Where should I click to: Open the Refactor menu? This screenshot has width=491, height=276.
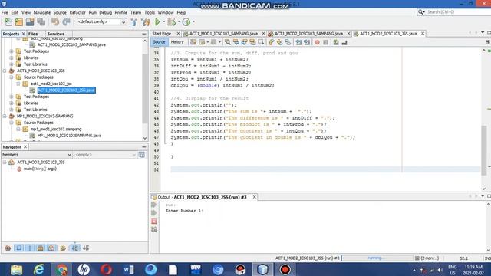click(77, 12)
